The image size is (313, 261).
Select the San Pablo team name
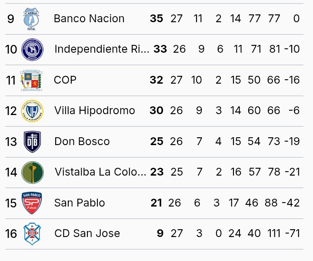pyautogui.click(x=80, y=203)
